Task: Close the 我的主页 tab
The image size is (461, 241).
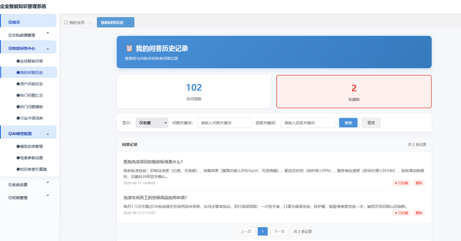Action: [90, 22]
